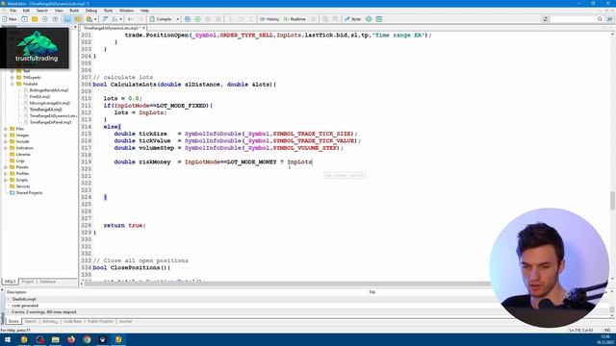Open the Compile dropdown arrow

[x=177, y=19]
